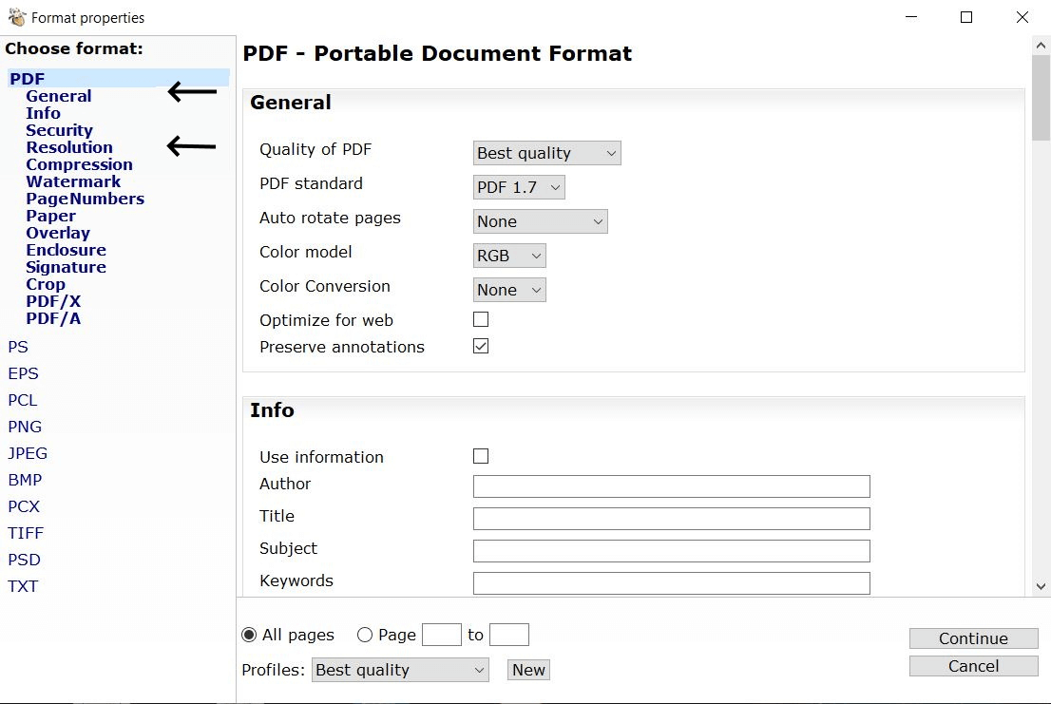Screen dimensions: 1051x704
Task: Choose the TIFF output format
Action: (26, 533)
